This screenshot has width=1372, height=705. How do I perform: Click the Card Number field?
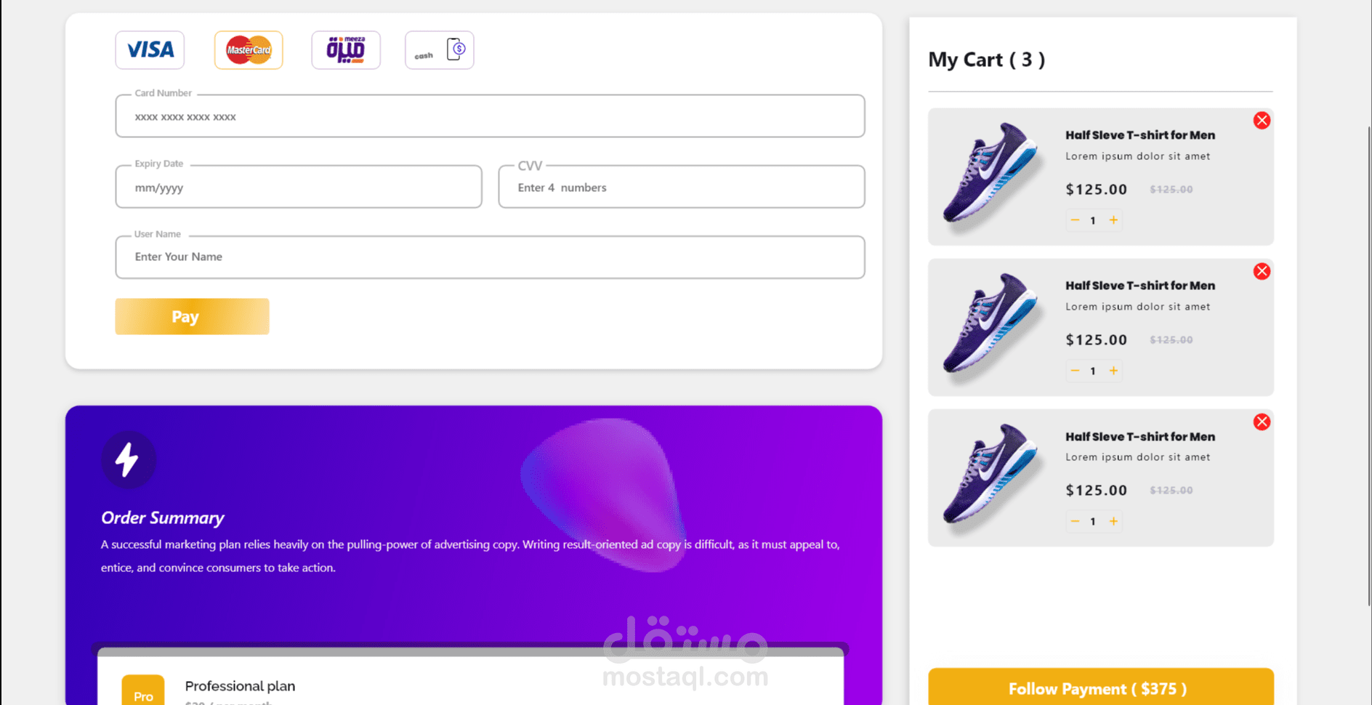[x=490, y=116]
